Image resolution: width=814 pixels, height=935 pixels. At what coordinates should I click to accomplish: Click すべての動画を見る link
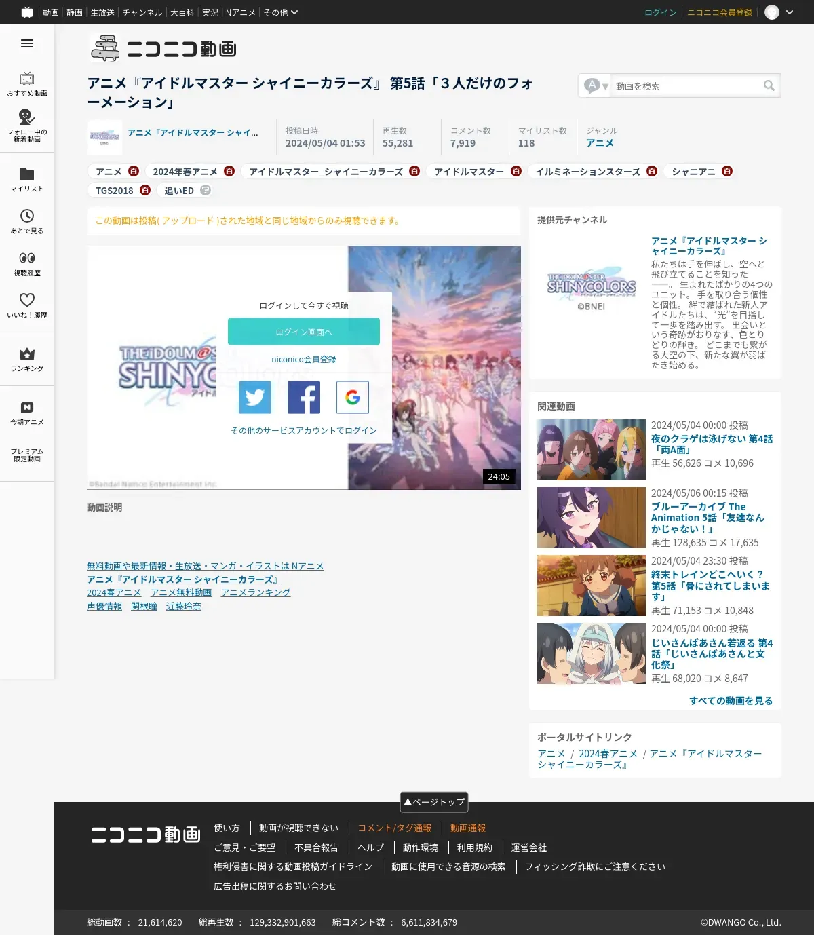(x=731, y=700)
